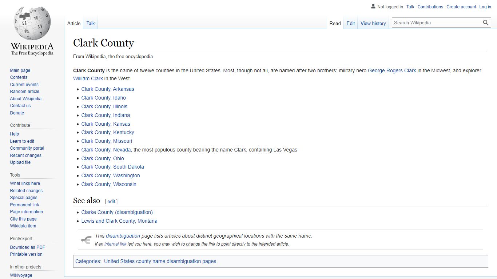Open the View history tab
The height and width of the screenshot is (279, 497).
[373, 23]
